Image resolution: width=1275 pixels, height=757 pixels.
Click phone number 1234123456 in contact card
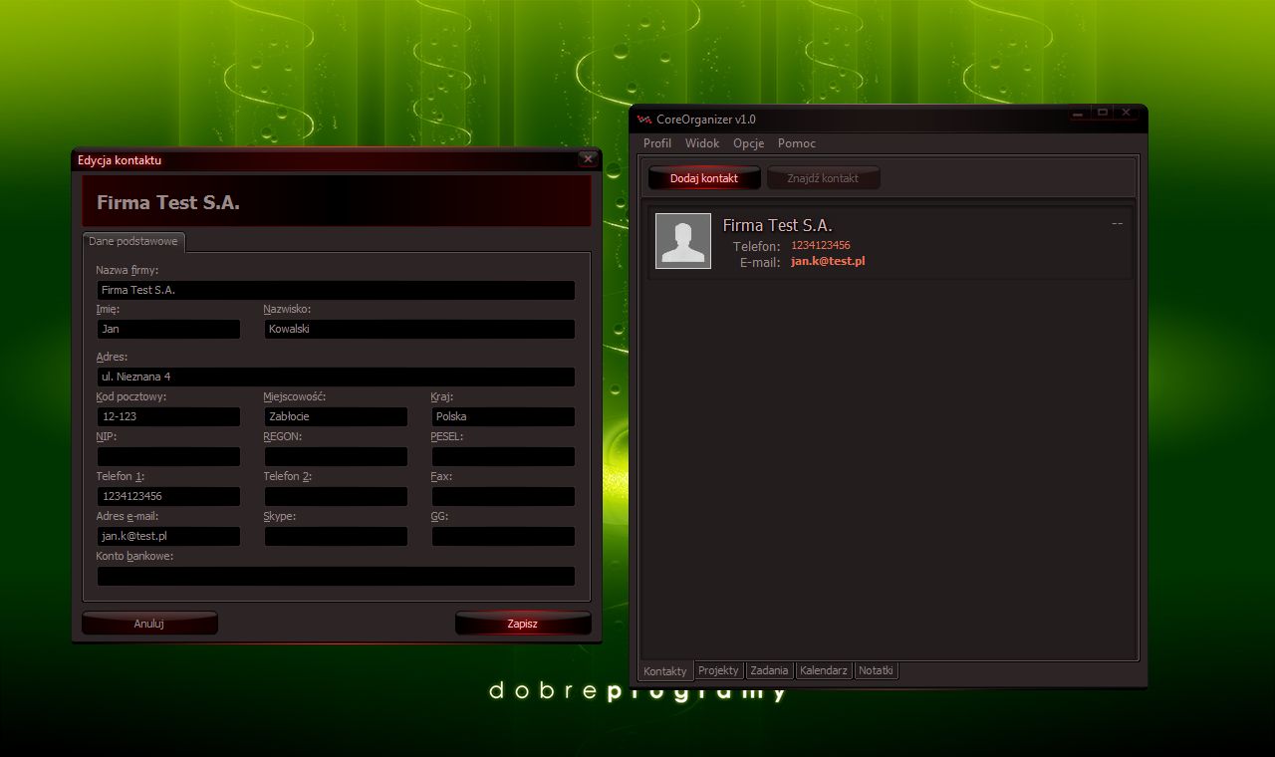[821, 245]
